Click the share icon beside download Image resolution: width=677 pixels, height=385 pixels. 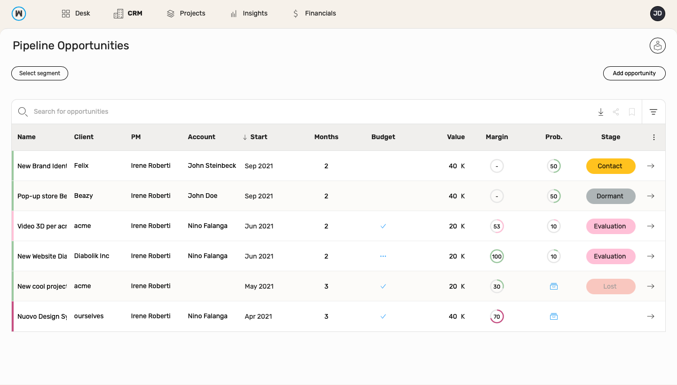pos(616,112)
